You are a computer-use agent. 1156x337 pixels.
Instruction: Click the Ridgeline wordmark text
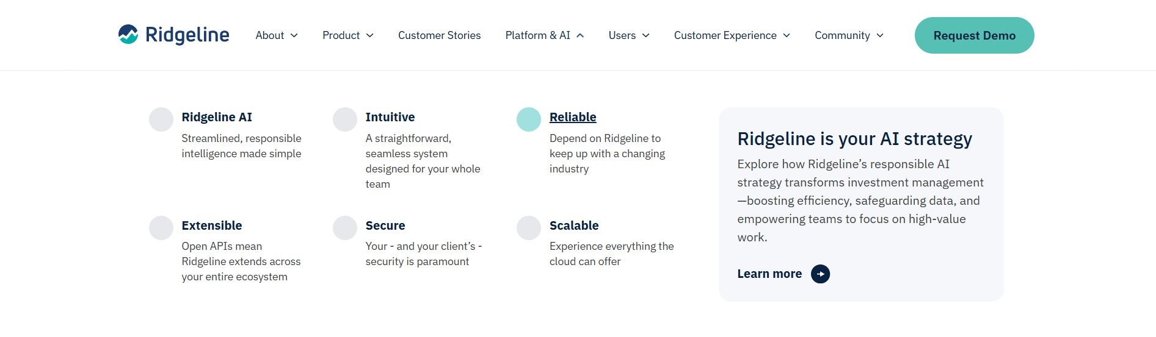tap(187, 35)
